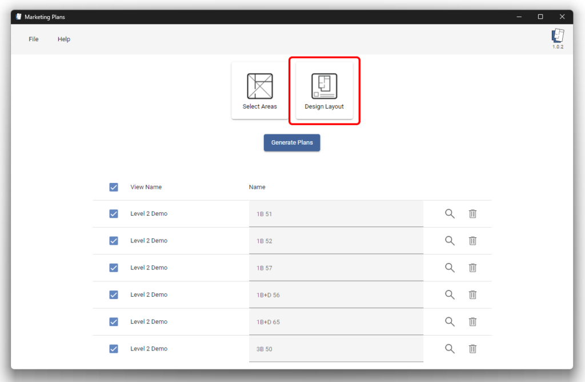Click the Generate Plans button
This screenshot has height=382, width=585.
(x=292, y=142)
